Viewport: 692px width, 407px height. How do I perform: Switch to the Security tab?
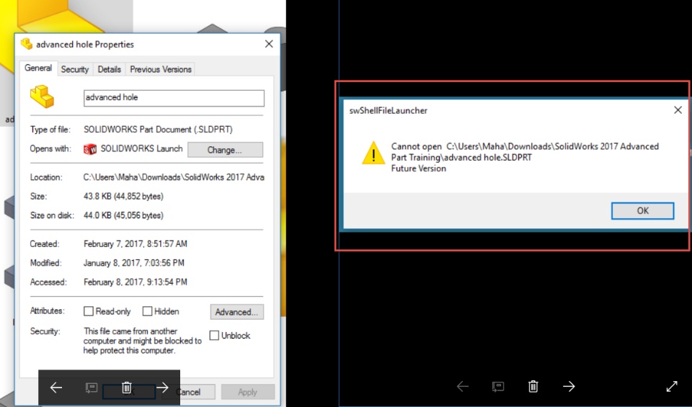74,69
